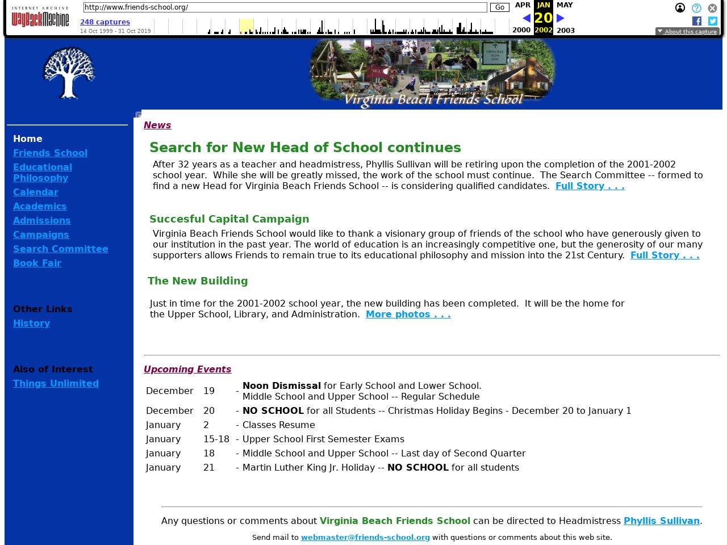
Task: Open the Calendar navigation item
Action: pos(36,192)
